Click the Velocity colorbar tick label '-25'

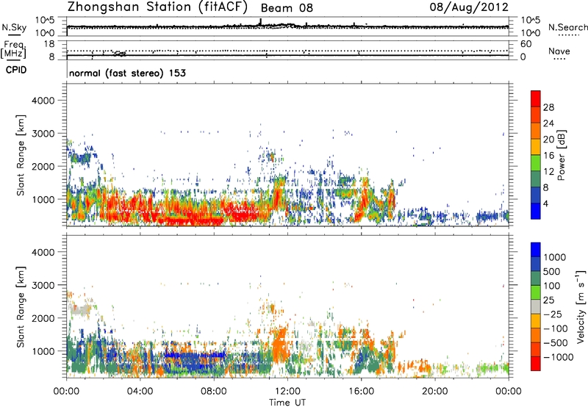click(x=553, y=314)
